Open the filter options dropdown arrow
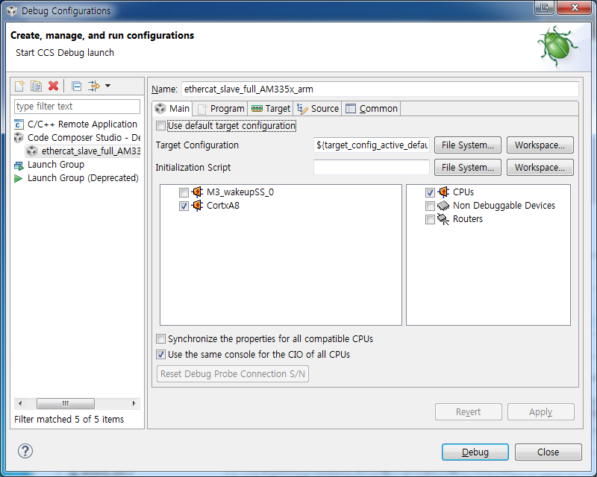Viewport: 597px width, 477px height. [107, 86]
